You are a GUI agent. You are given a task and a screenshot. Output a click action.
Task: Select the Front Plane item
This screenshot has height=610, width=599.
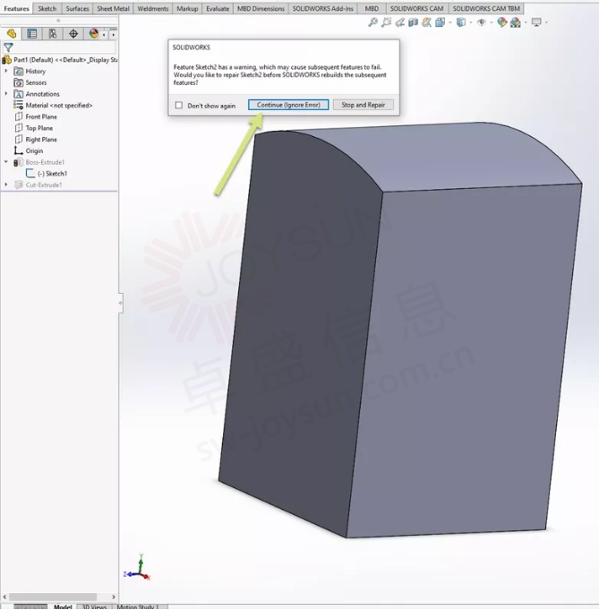click(36, 116)
